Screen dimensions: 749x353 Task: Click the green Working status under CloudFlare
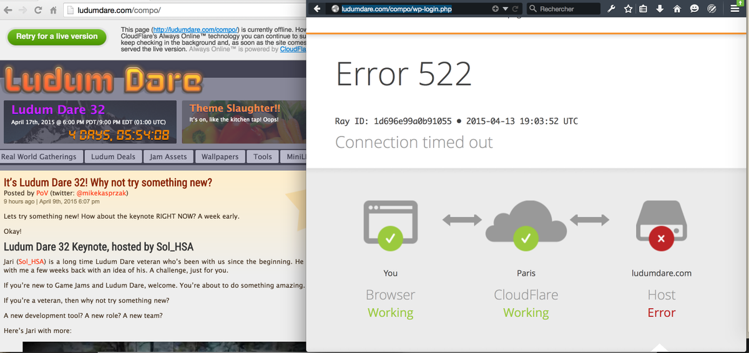[526, 312]
